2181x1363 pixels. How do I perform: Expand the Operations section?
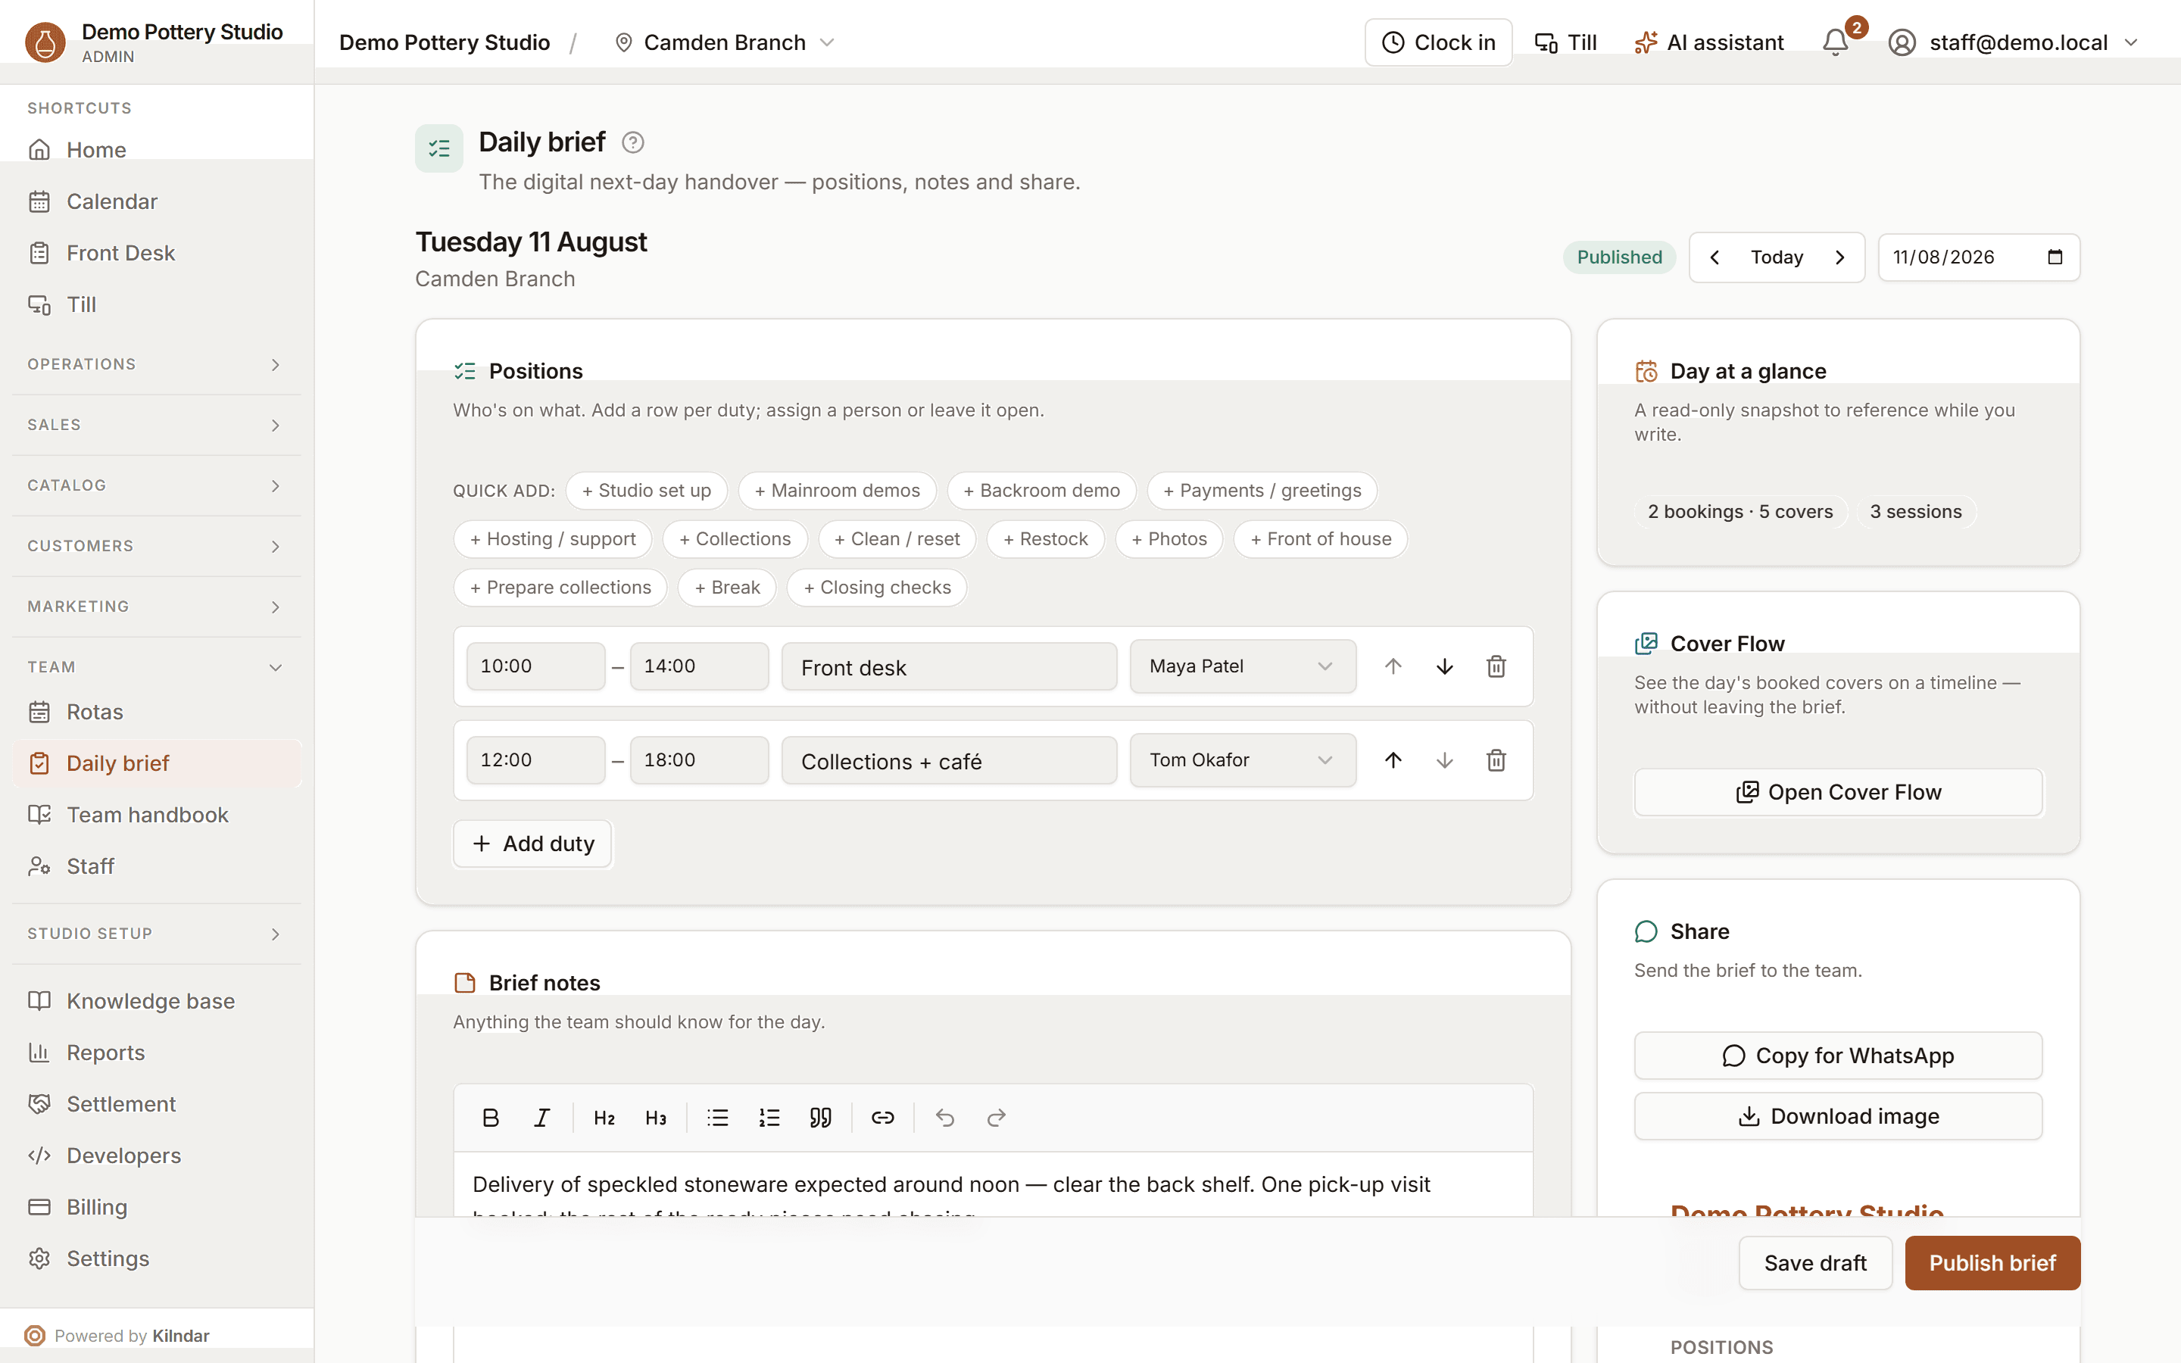[x=156, y=364]
